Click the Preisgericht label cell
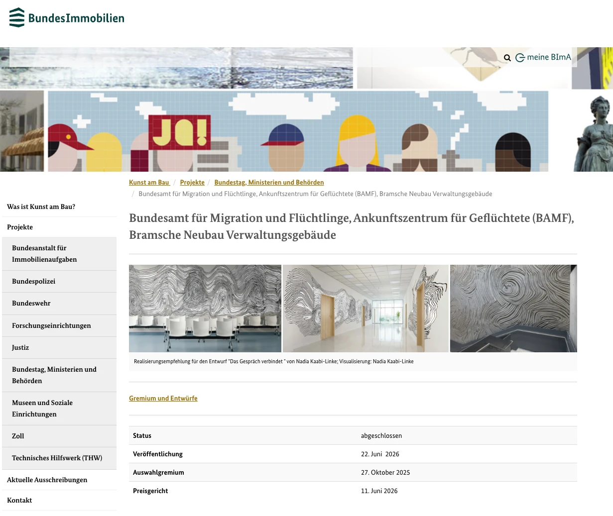The height and width of the screenshot is (516, 613). (x=243, y=491)
